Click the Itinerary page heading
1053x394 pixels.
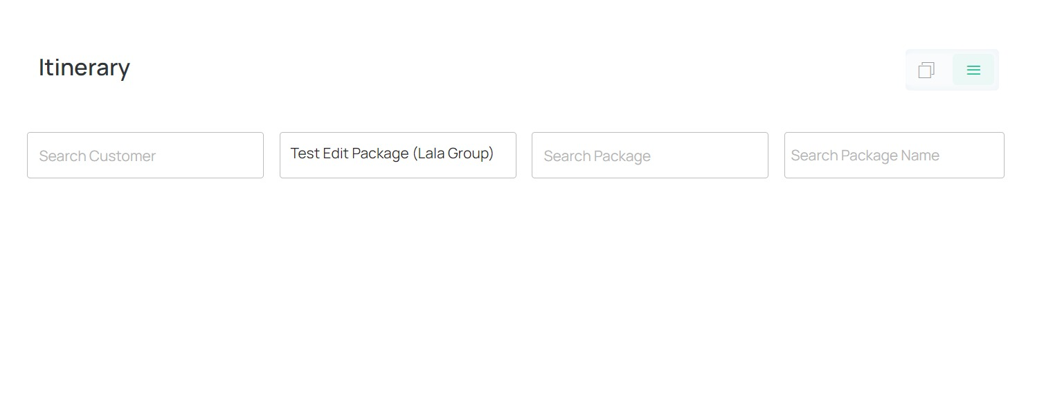tap(84, 68)
